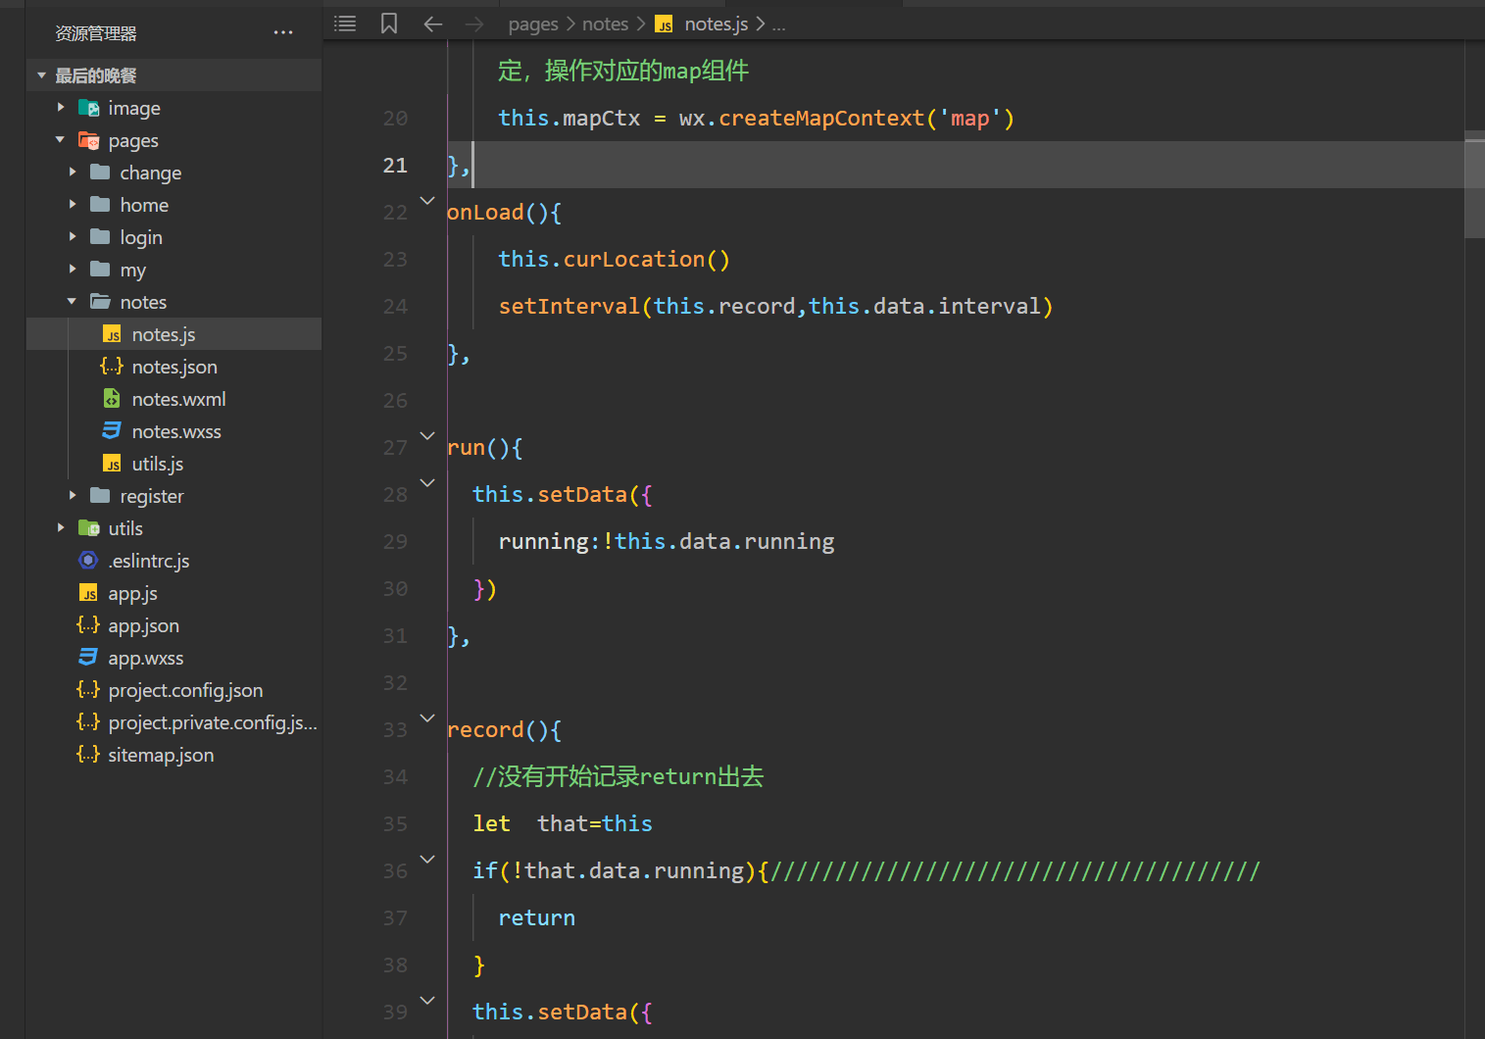Expand the change folder arrow
The image size is (1485, 1039).
(x=73, y=173)
